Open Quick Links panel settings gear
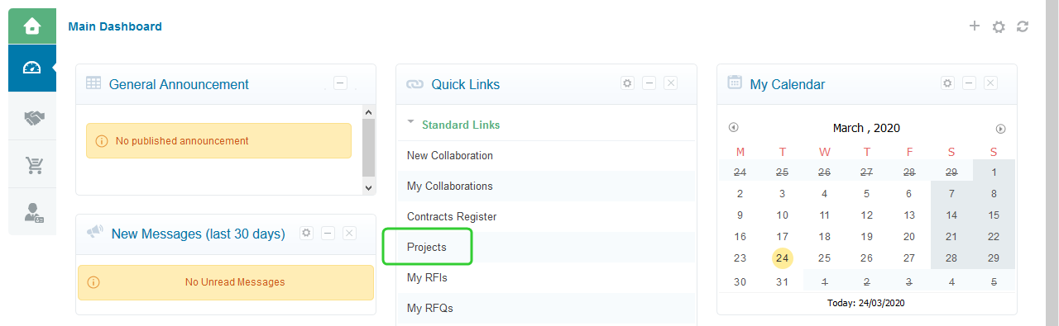Image resolution: width=1059 pixels, height=326 pixels. click(x=627, y=83)
